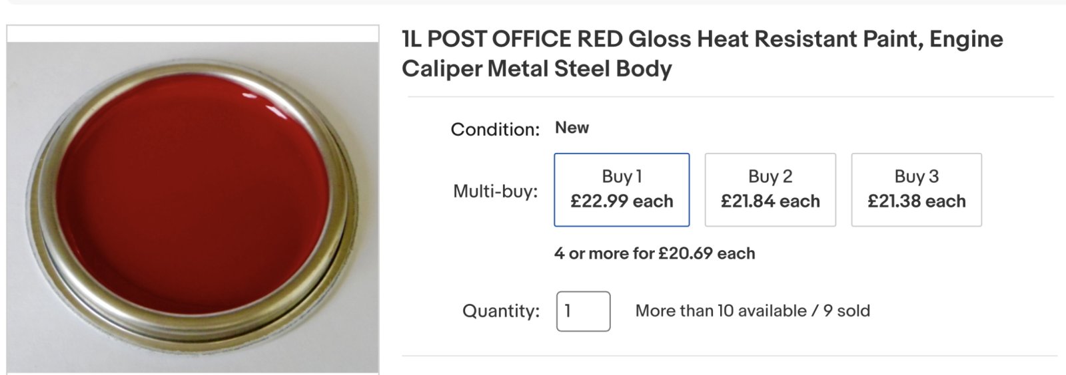Click the New condition value
The height and width of the screenshot is (375, 1066).
pos(572,128)
